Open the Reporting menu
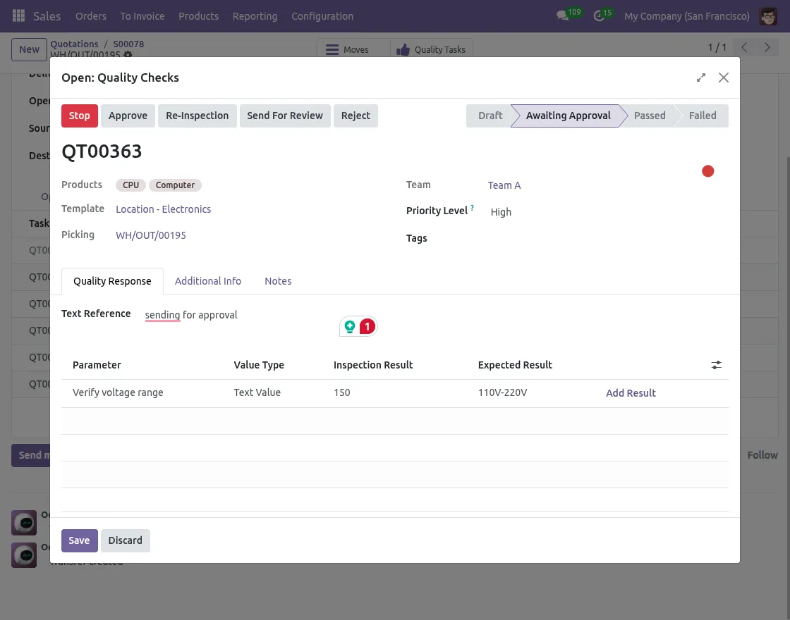Screen dimensions: 790x620 tap(255, 15)
